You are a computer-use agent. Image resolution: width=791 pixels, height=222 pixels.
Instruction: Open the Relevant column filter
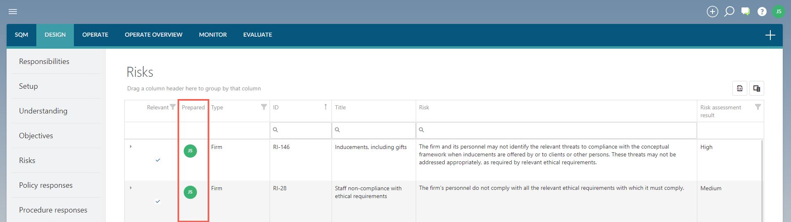pyautogui.click(x=173, y=107)
